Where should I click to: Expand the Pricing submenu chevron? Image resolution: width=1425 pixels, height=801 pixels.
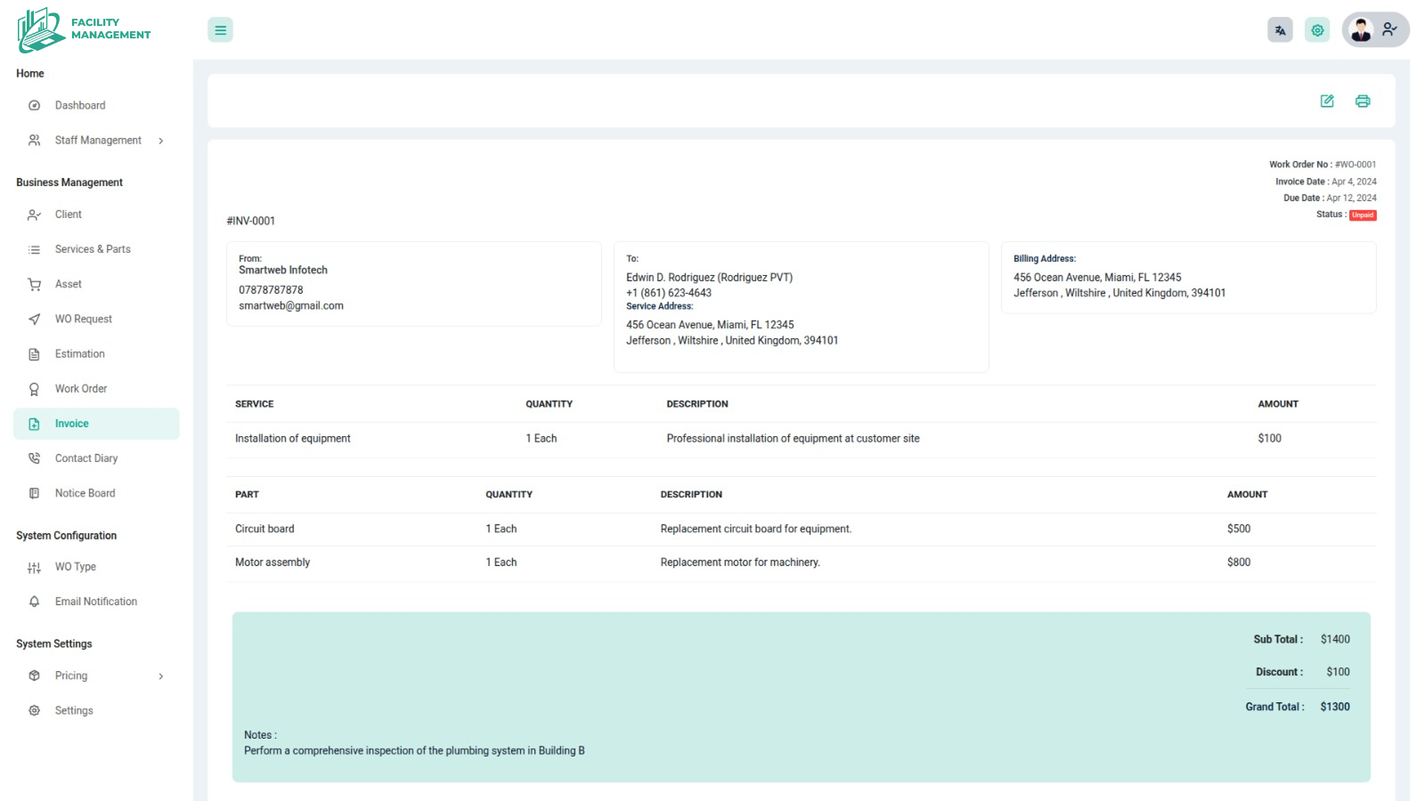161,676
